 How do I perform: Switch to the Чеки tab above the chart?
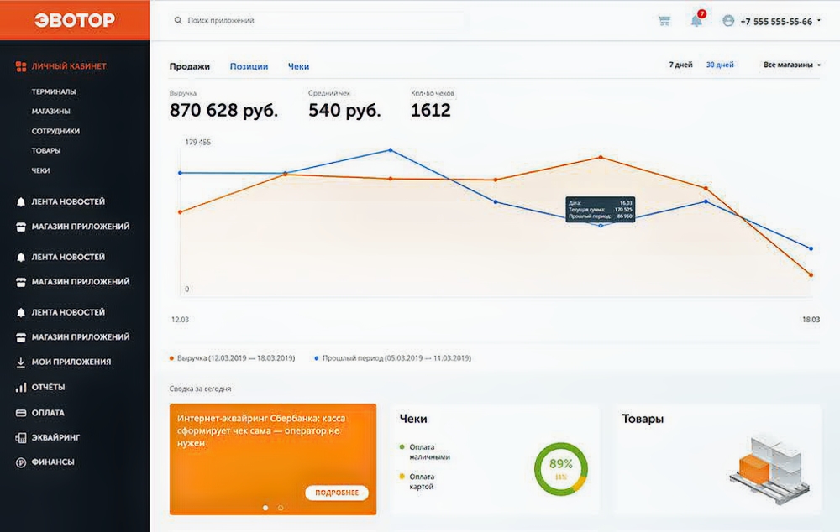[298, 66]
